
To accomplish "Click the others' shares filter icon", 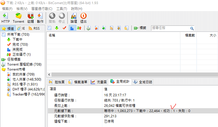I will coord(104,28).
